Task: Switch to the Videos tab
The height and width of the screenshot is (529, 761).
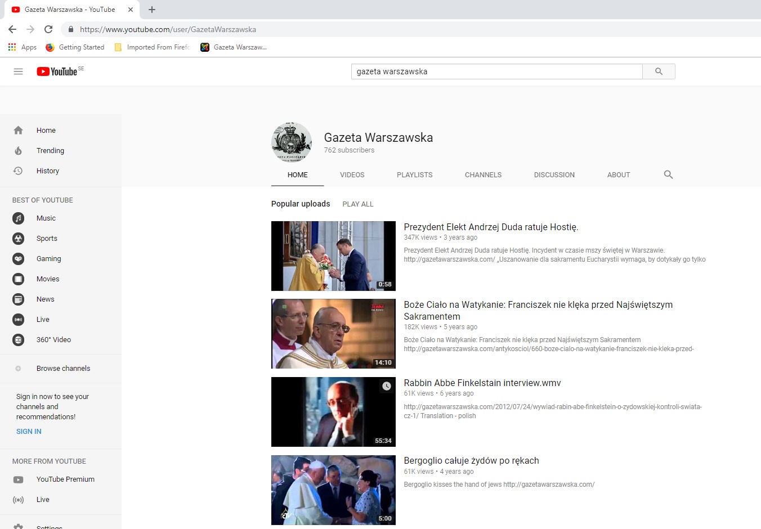Action: coord(352,175)
